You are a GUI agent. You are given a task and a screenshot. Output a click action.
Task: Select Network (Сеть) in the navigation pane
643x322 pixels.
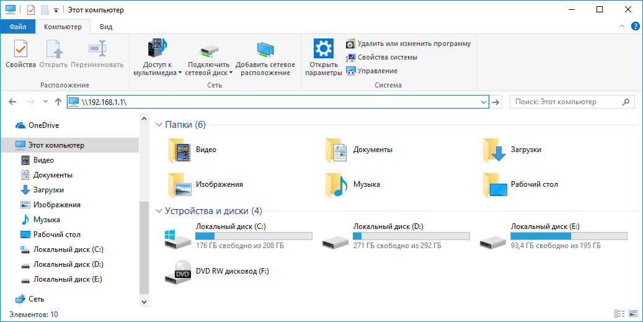[36, 299]
